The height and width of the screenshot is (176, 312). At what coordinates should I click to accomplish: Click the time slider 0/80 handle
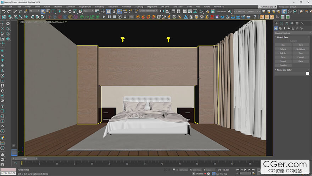click(25, 159)
